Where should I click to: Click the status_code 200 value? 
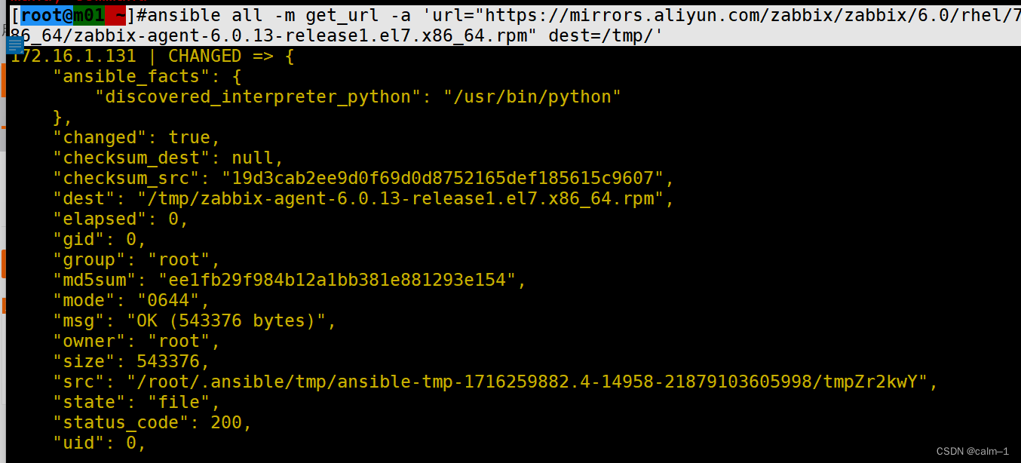tap(225, 422)
